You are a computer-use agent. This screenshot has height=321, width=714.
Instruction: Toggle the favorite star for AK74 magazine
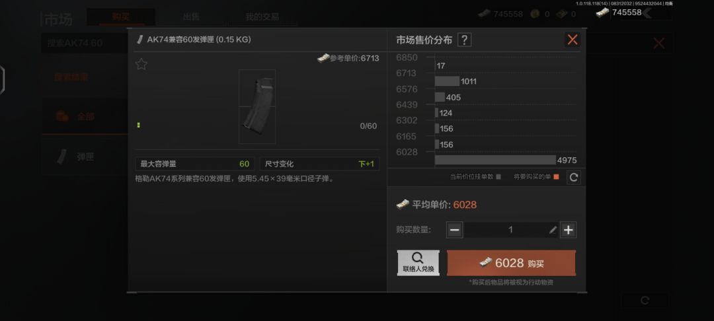141,64
